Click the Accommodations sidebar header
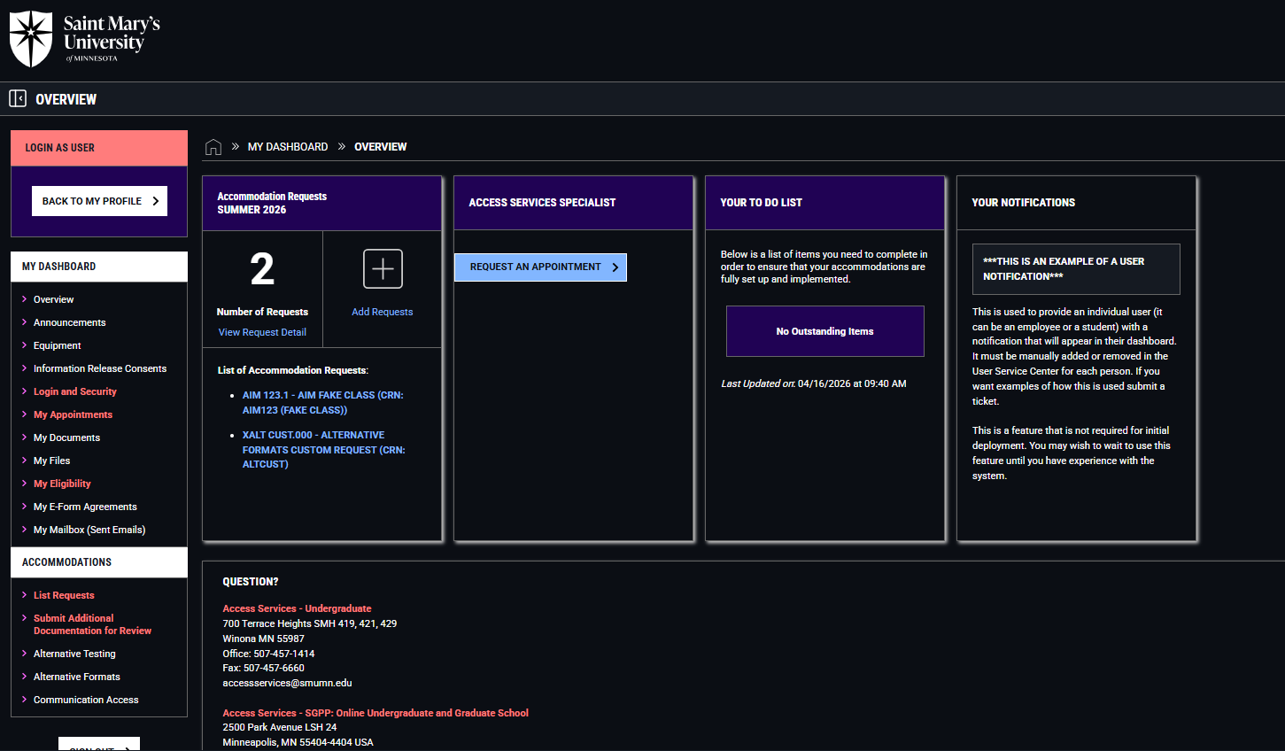Screen dimensions: 1285x751 99,562
